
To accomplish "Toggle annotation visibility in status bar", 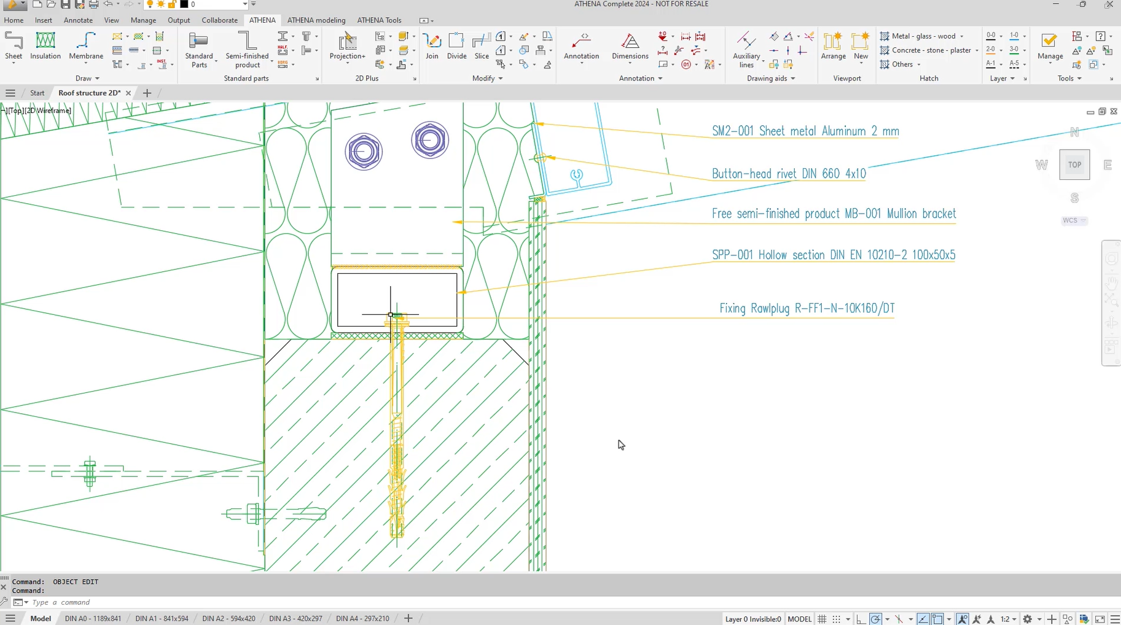I will click(962, 619).
